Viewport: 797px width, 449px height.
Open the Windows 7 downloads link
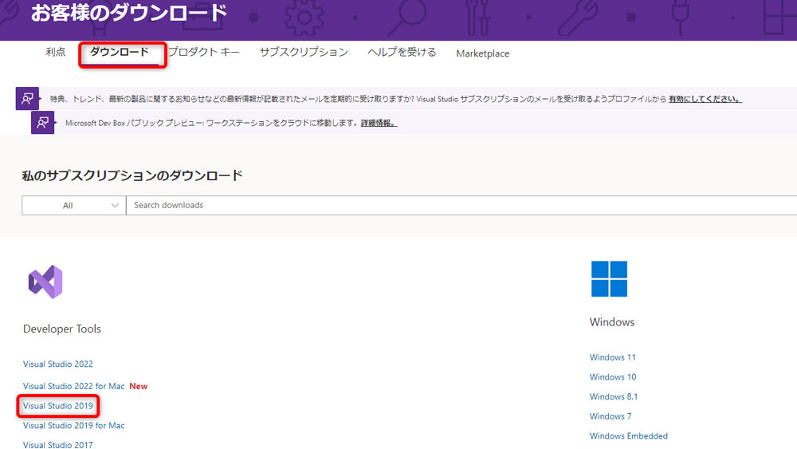click(610, 416)
